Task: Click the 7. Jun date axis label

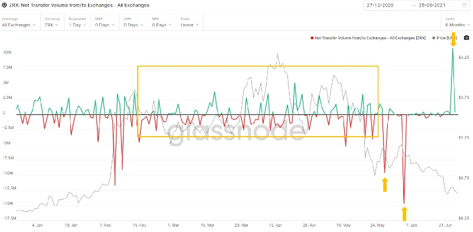Action: click(412, 225)
